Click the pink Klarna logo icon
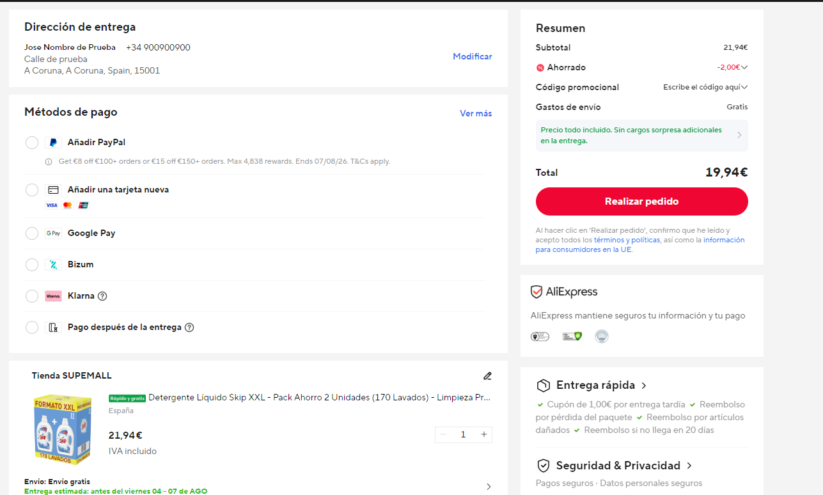Screen dimensions: 823x495 point(54,296)
